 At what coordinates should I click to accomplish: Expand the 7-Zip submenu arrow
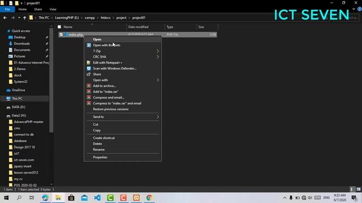coord(158,51)
